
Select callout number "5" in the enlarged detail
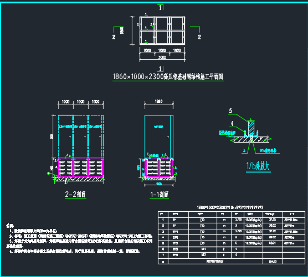(230, 111)
